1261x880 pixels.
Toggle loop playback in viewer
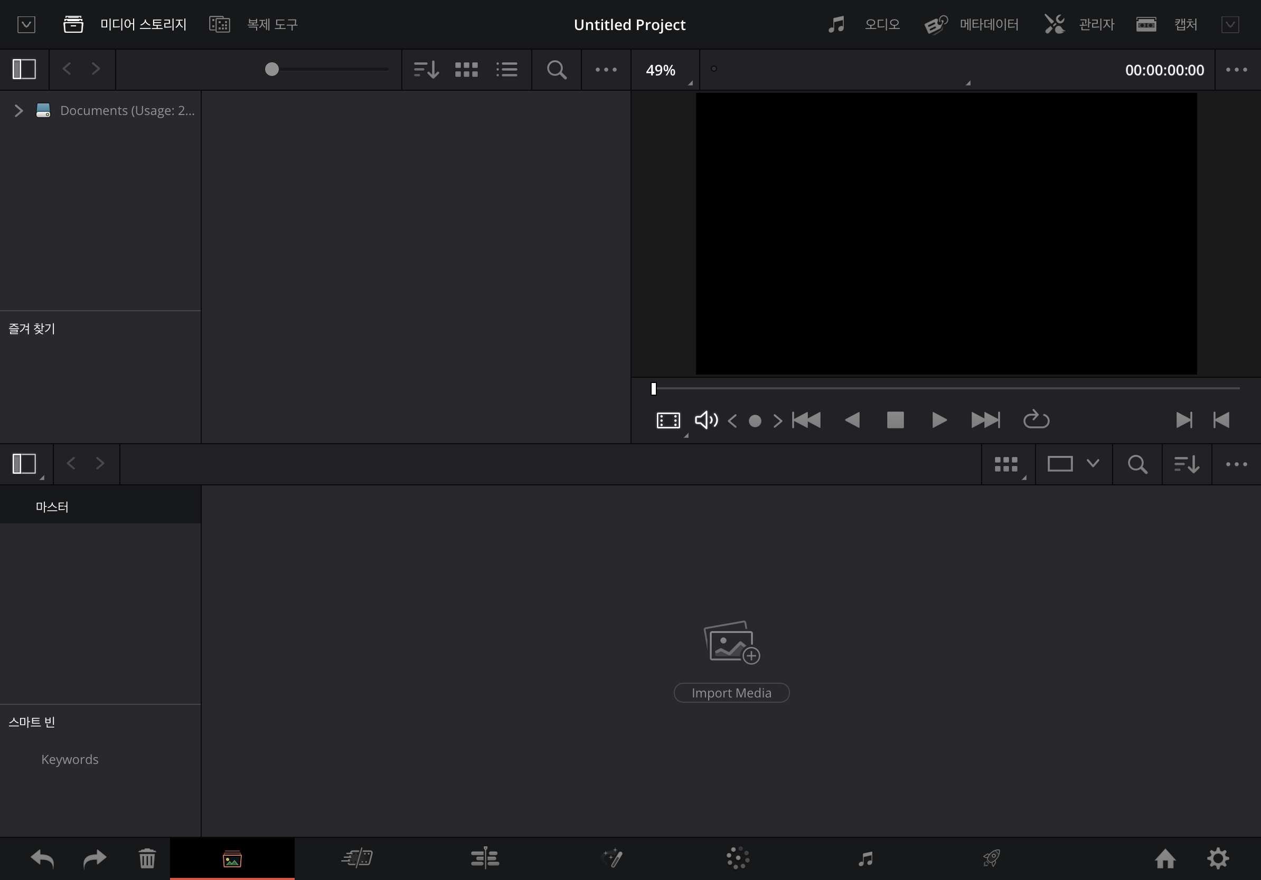1036,420
